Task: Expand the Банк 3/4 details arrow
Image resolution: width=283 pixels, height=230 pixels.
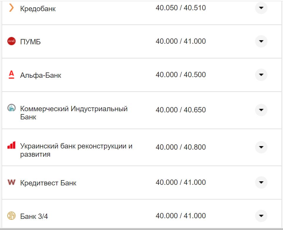Action: click(x=261, y=216)
